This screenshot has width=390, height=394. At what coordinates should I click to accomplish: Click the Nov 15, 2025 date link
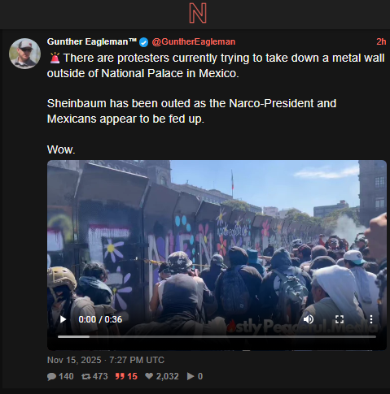pyautogui.click(x=106, y=360)
